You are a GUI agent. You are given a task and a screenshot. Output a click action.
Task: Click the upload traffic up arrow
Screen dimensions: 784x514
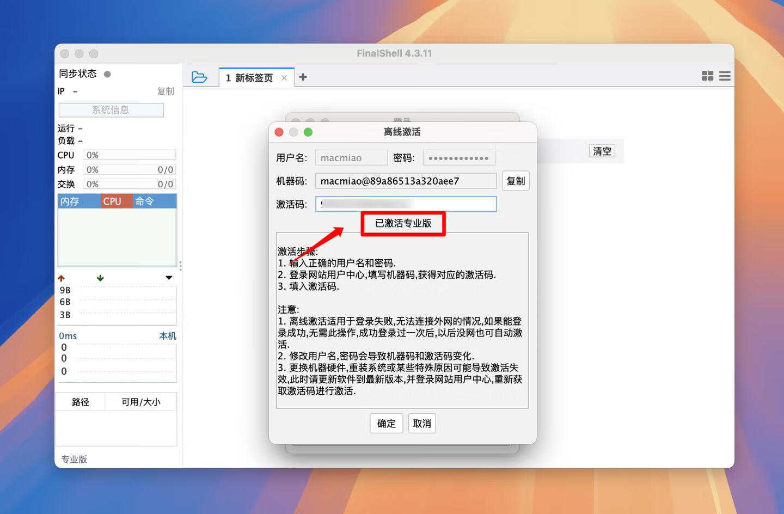point(61,278)
